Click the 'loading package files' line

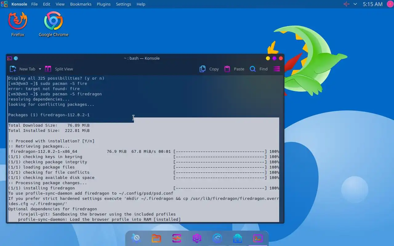[x=42, y=167]
